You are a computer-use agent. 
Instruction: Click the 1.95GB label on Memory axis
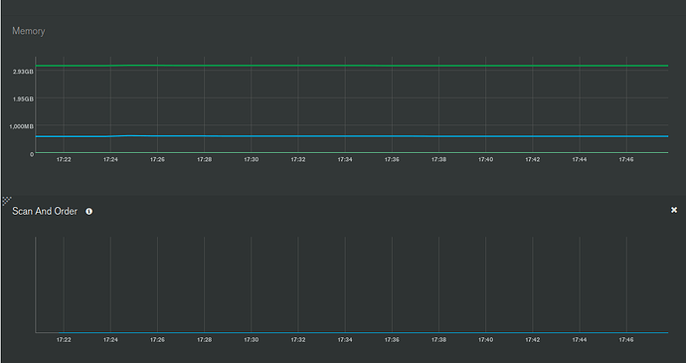[23, 99]
